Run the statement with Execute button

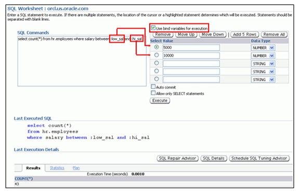160,100
